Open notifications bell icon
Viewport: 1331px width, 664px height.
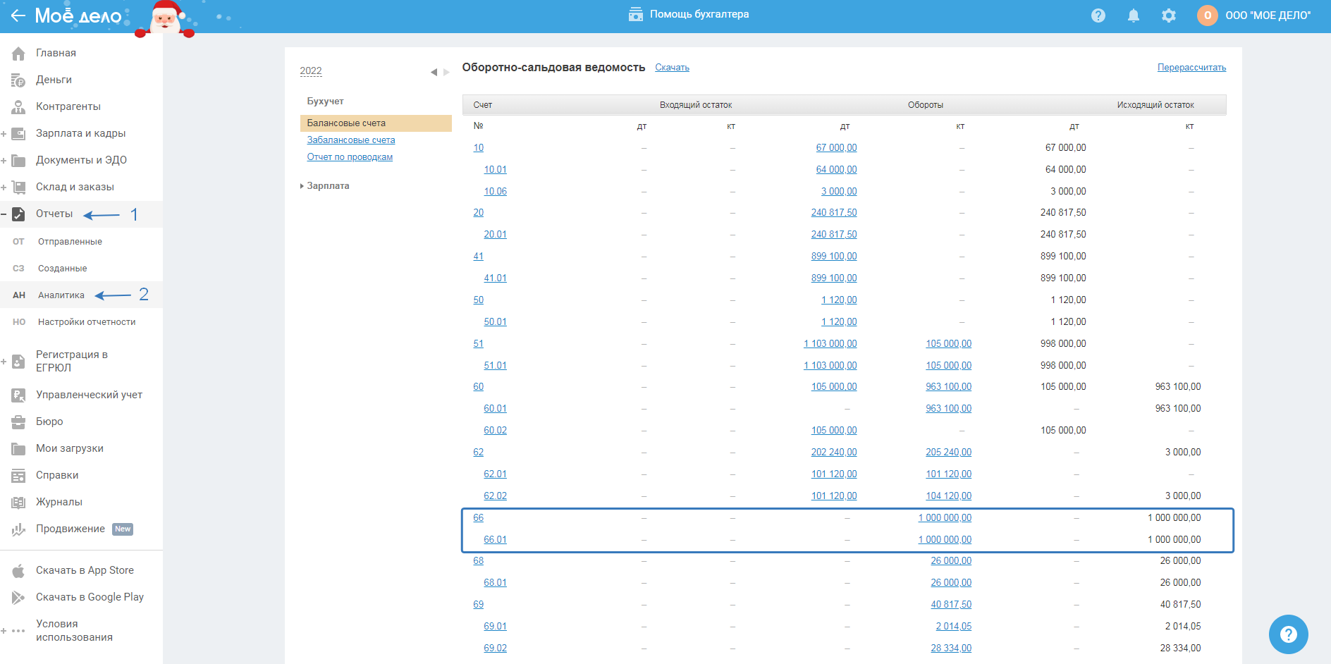1133,16
